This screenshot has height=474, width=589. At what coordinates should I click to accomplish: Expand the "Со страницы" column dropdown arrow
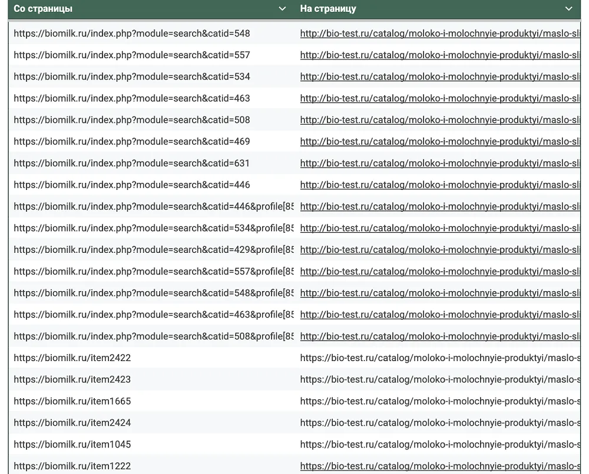coord(283,9)
